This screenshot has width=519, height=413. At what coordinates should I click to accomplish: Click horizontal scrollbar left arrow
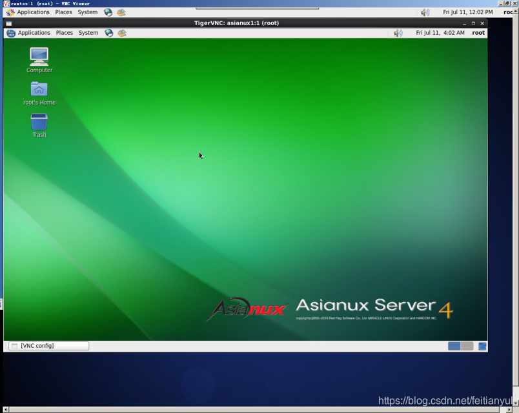(x=6, y=410)
